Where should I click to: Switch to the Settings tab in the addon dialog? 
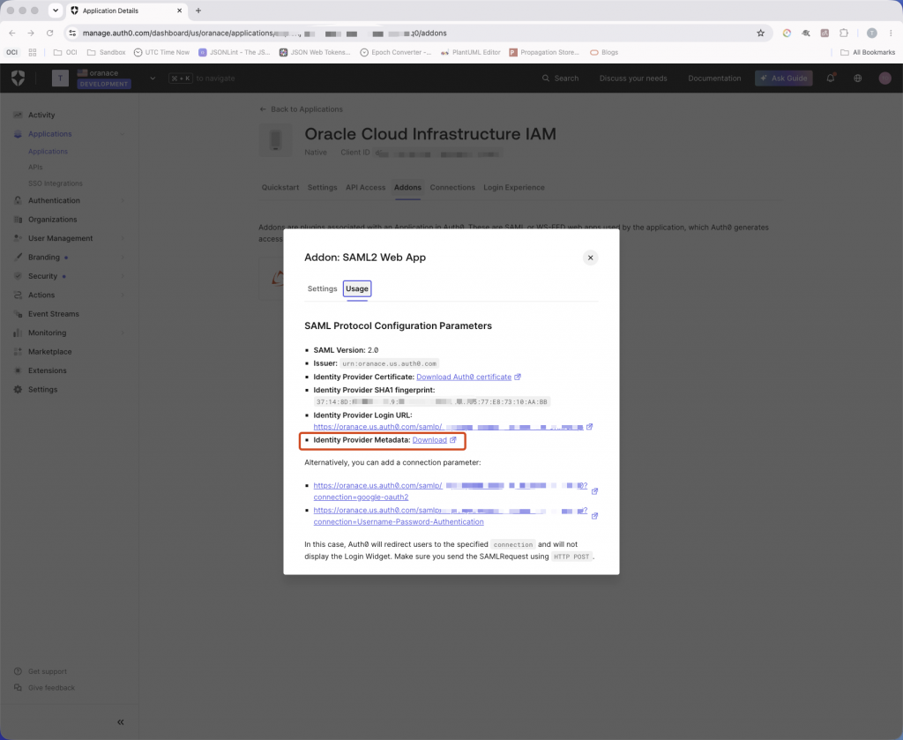322,288
